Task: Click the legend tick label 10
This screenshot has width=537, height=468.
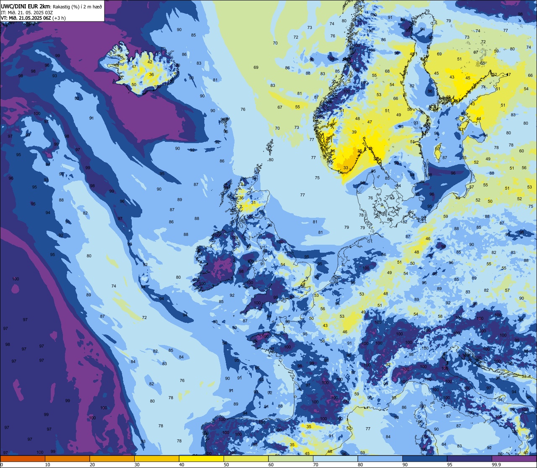Action: pyautogui.click(x=47, y=465)
